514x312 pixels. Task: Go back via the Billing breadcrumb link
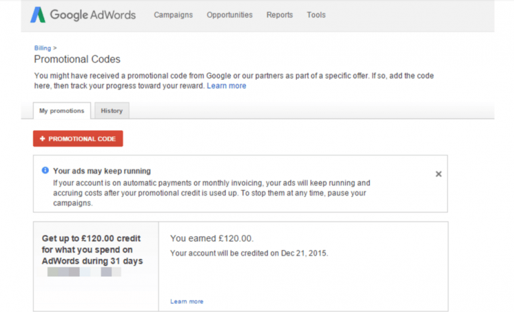coord(43,48)
